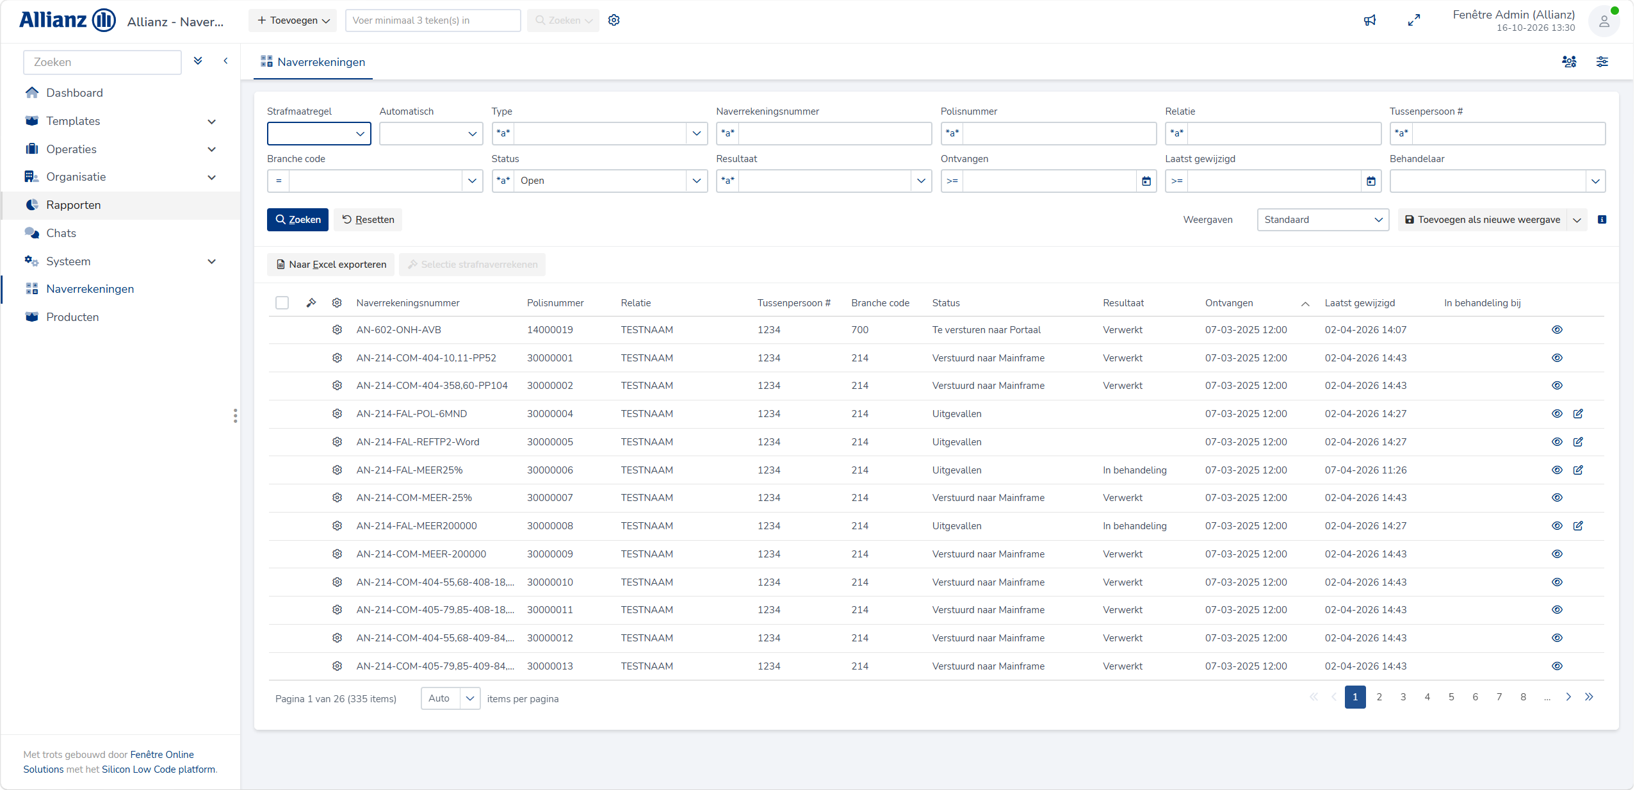The height and width of the screenshot is (790, 1635).
Task: Click the gavel icon in table header
Action: 311,303
